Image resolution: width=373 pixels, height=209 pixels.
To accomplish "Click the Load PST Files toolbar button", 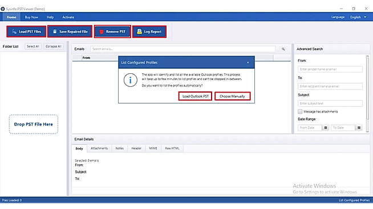I will click(26, 31).
